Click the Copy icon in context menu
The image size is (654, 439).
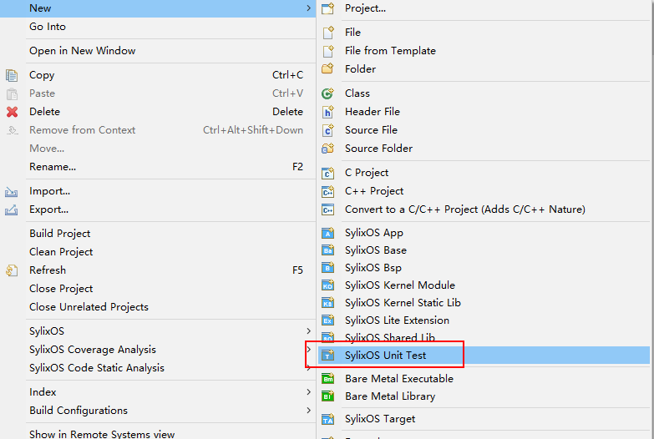pyautogui.click(x=12, y=75)
